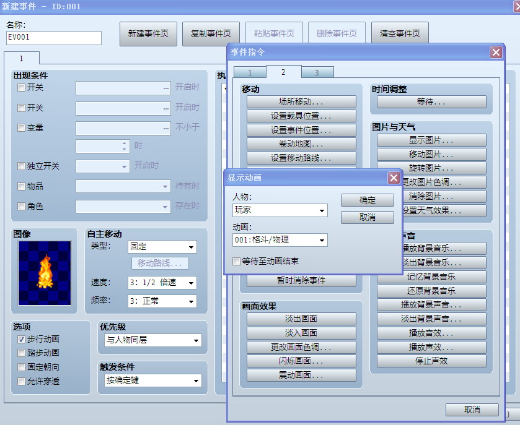This screenshot has width=520, height=425.
Task: Click 移动图片... button
Action: tap(431, 154)
